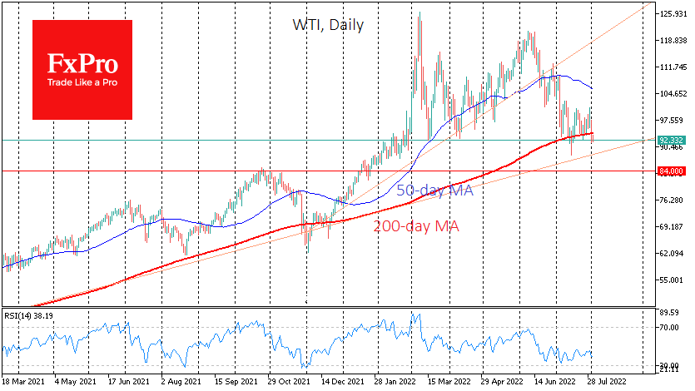695x391 pixels.
Task: Select the 200-day MA label
Action: click(418, 225)
